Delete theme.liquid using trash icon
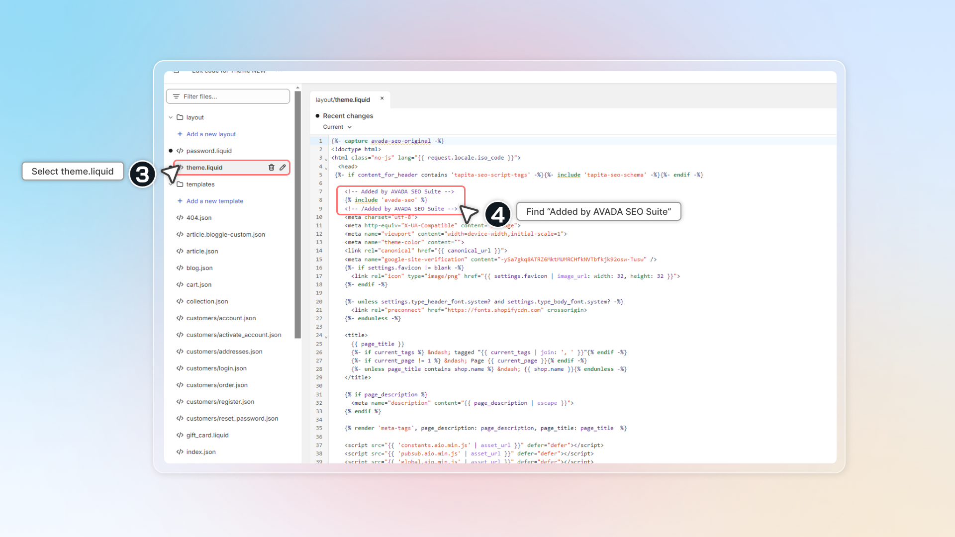The height and width of the screenshot is (537, 955). tap(271, 168)
